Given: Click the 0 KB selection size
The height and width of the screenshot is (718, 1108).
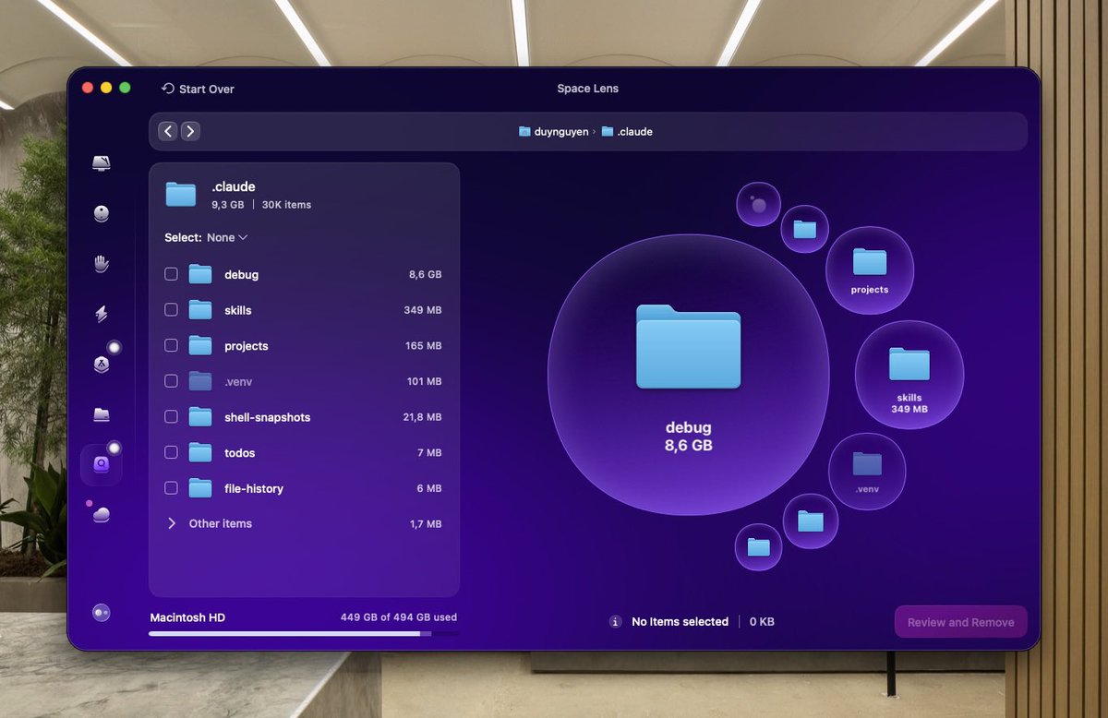Looking at the screenshot, I should coord(762,622).
